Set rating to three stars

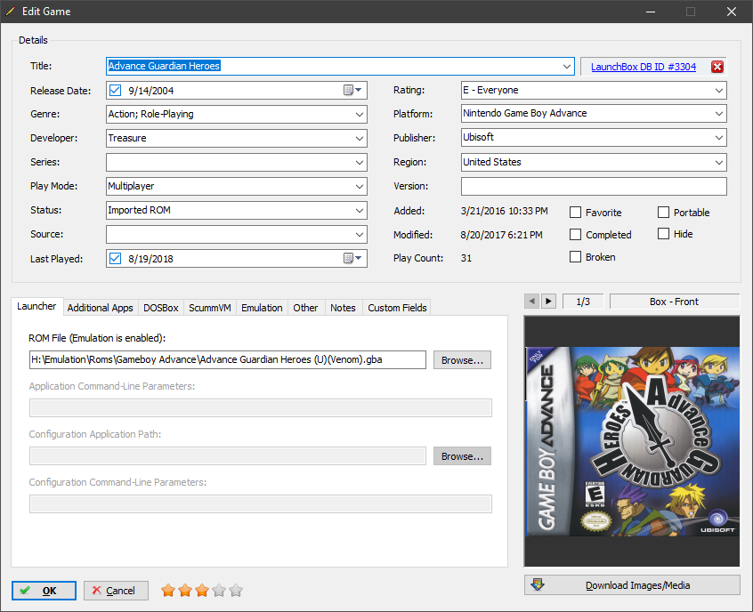[x=202, y=591]
